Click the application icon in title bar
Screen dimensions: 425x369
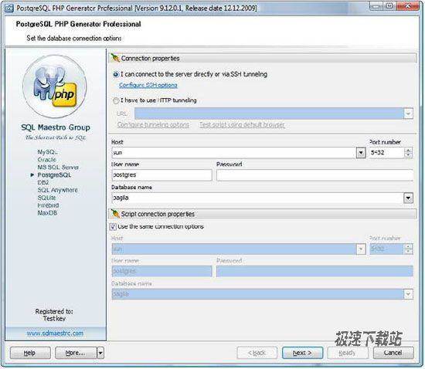coord(9,8)
